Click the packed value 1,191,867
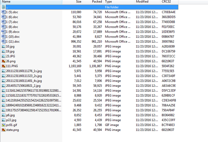 [x=96, y=66]
